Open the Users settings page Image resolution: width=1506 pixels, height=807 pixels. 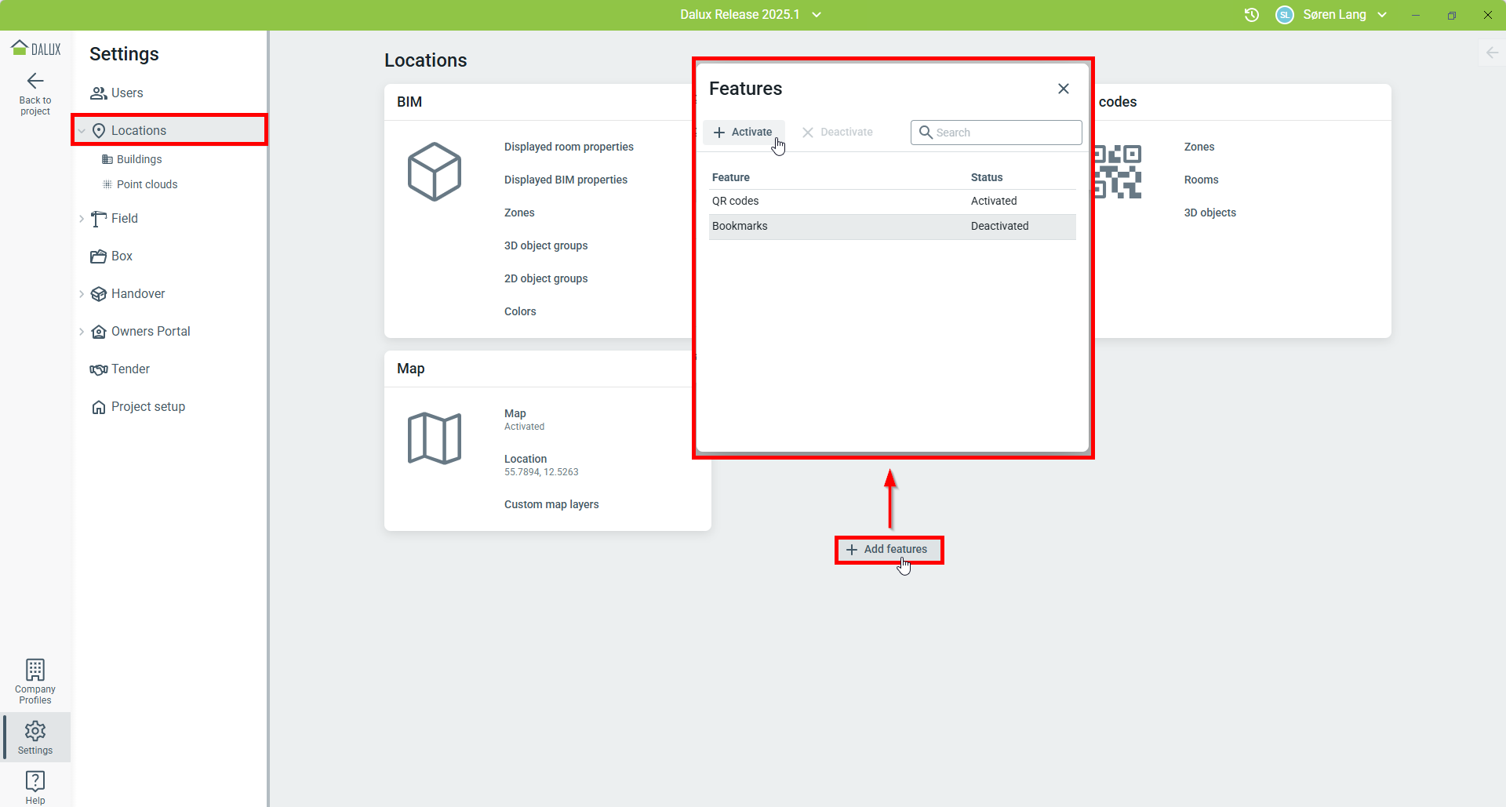(x=126, y=93)
